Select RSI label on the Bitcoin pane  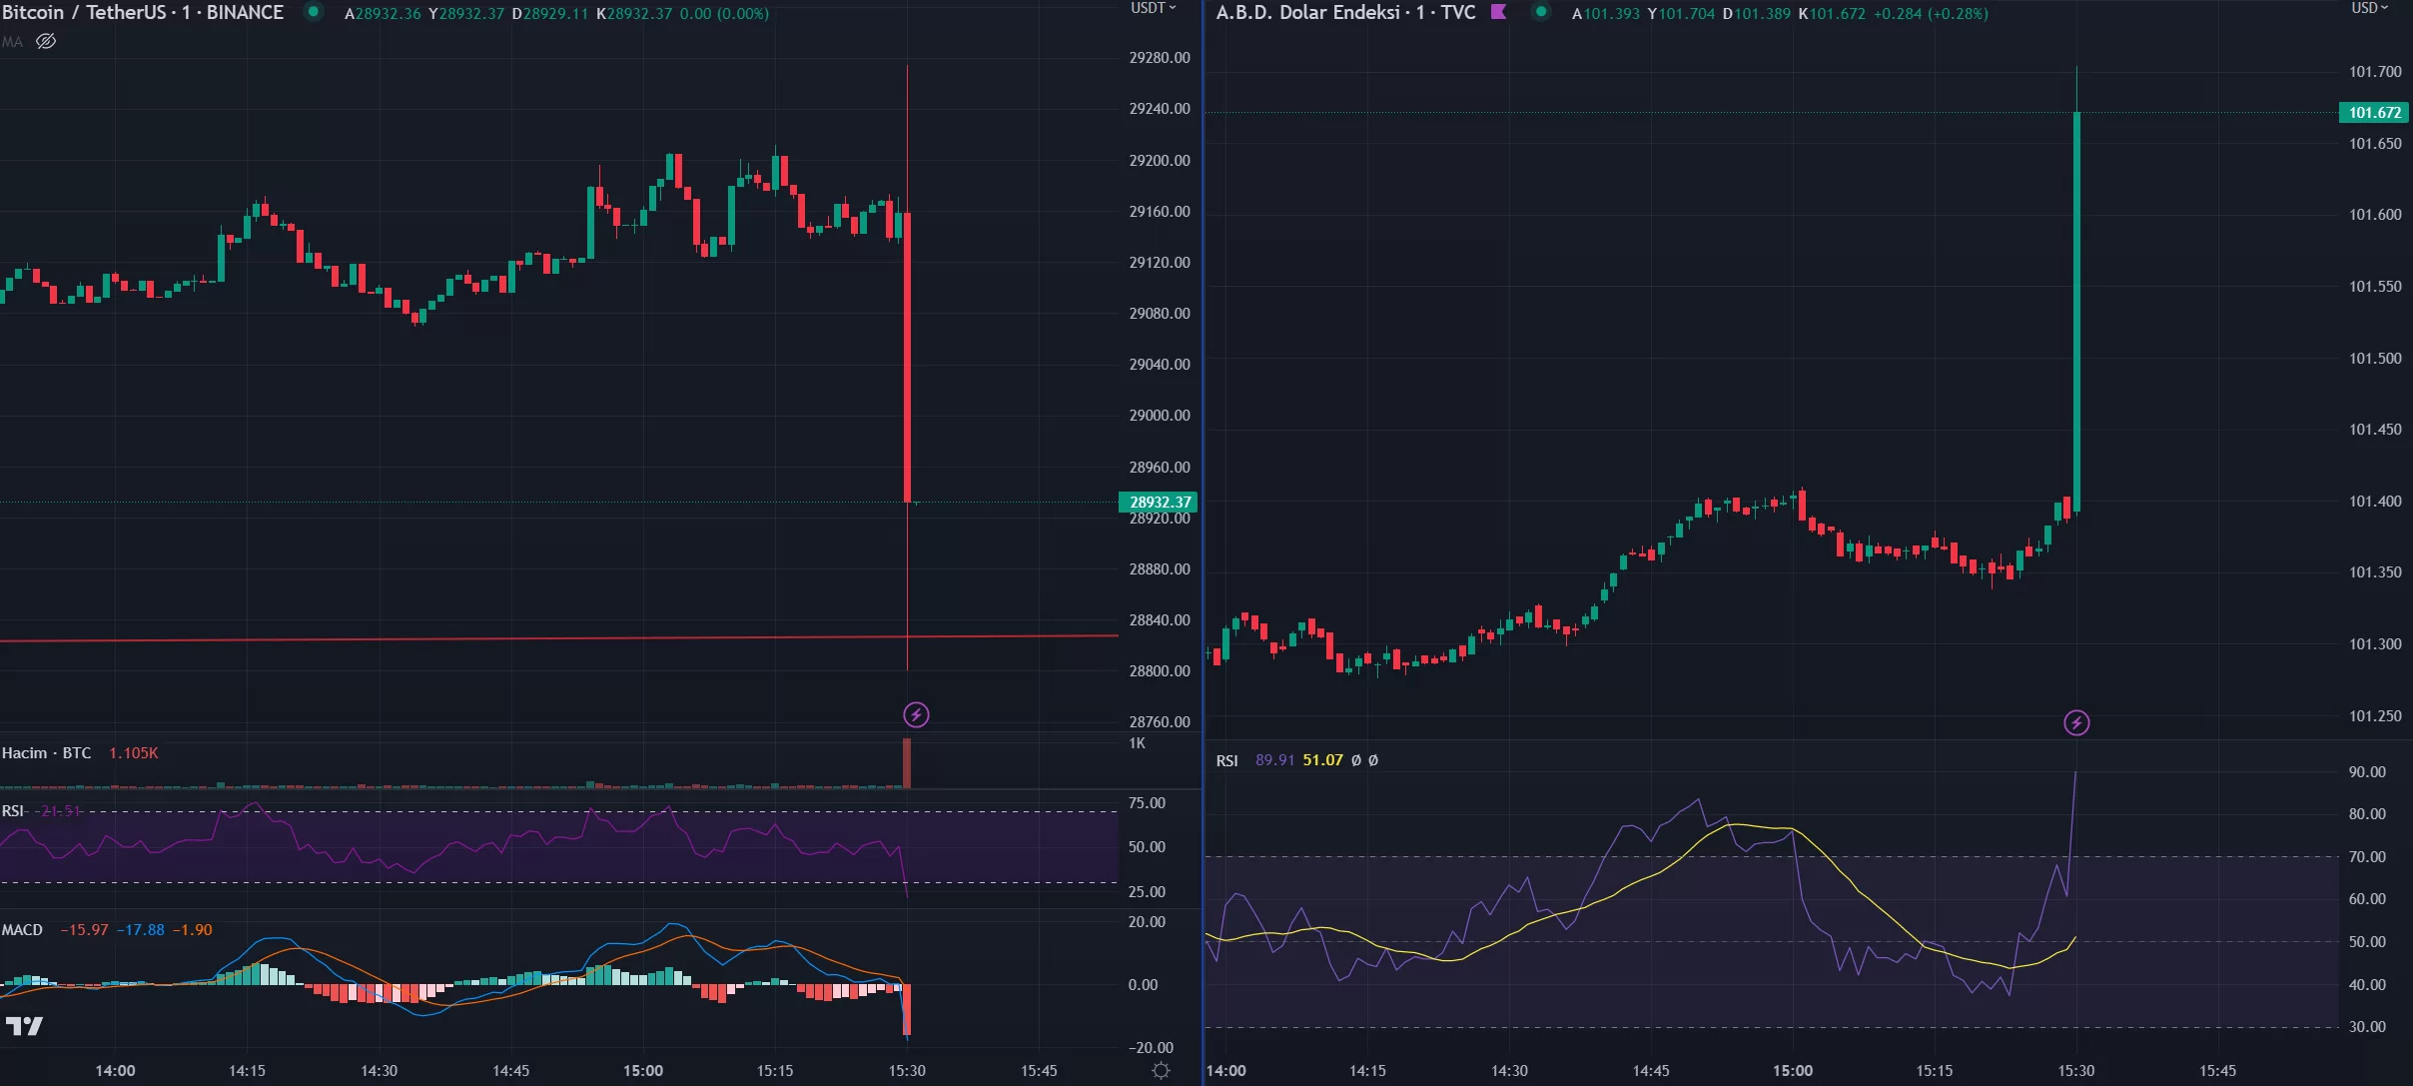[x=12, y=810]
